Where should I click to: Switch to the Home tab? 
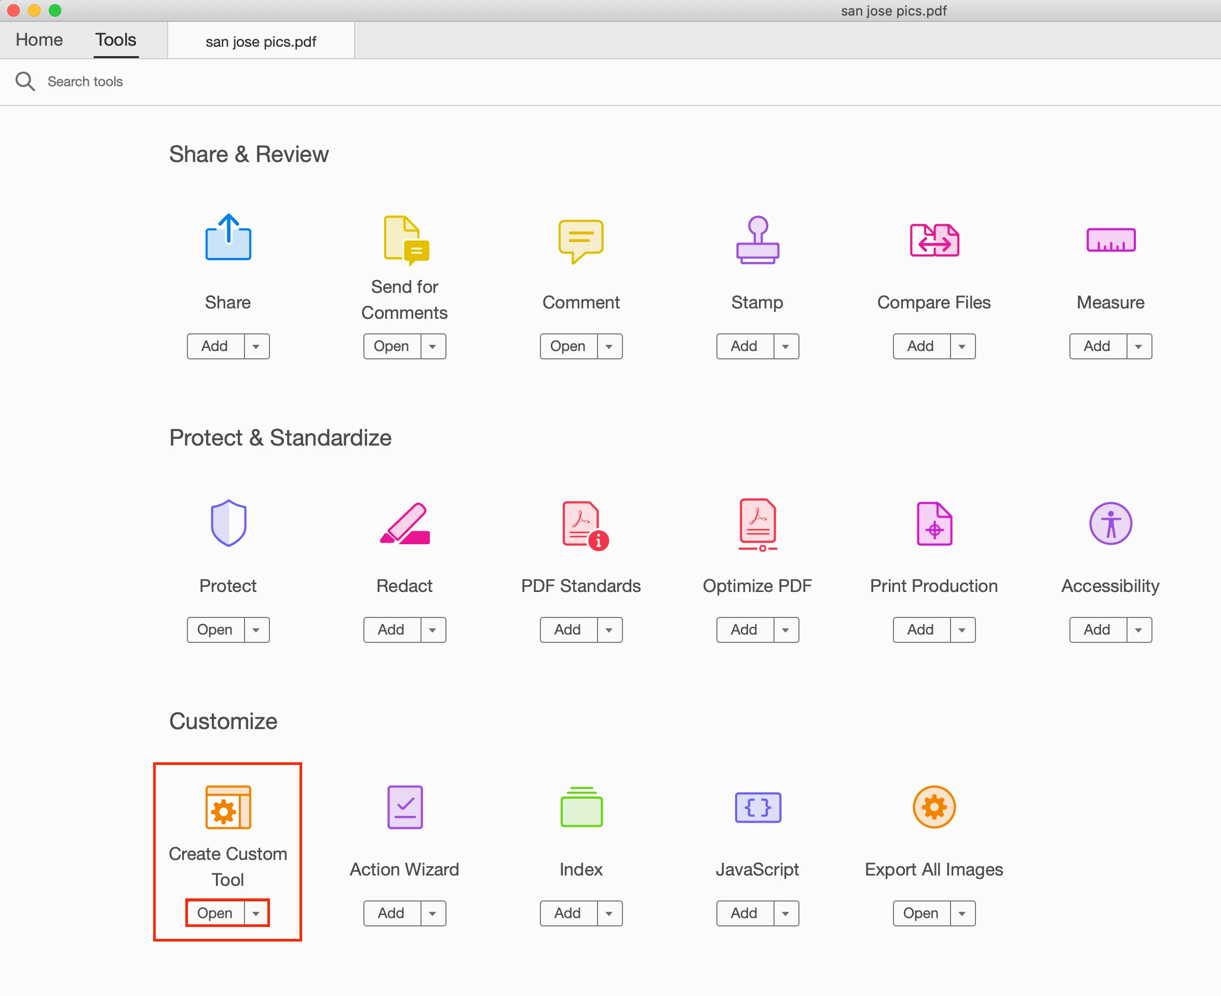(x=39, y=40)
